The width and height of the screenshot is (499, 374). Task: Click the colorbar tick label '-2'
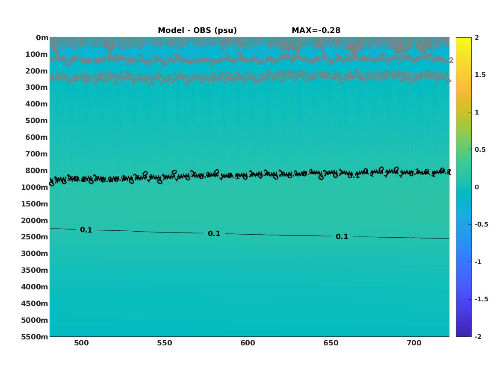[478, 336]
